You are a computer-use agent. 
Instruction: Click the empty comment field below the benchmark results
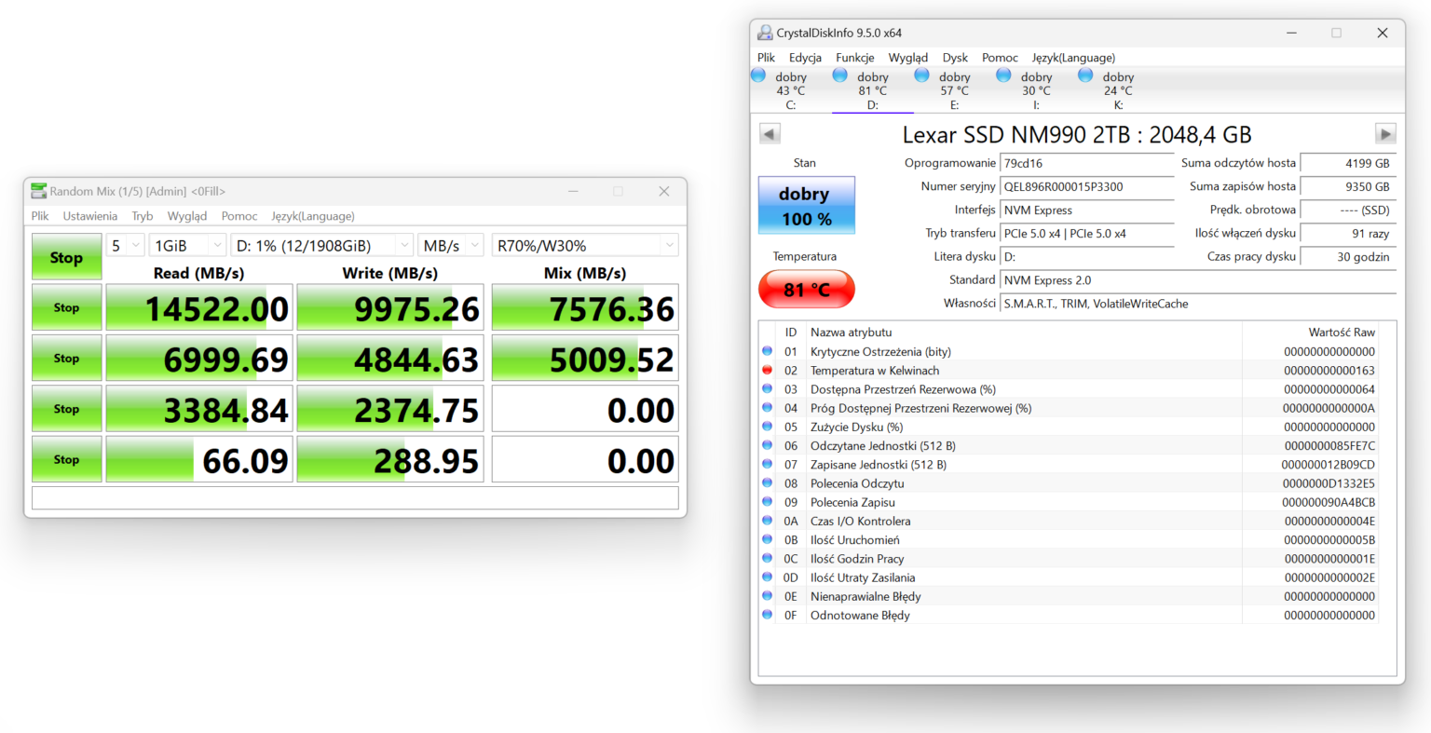pos(354,496)
